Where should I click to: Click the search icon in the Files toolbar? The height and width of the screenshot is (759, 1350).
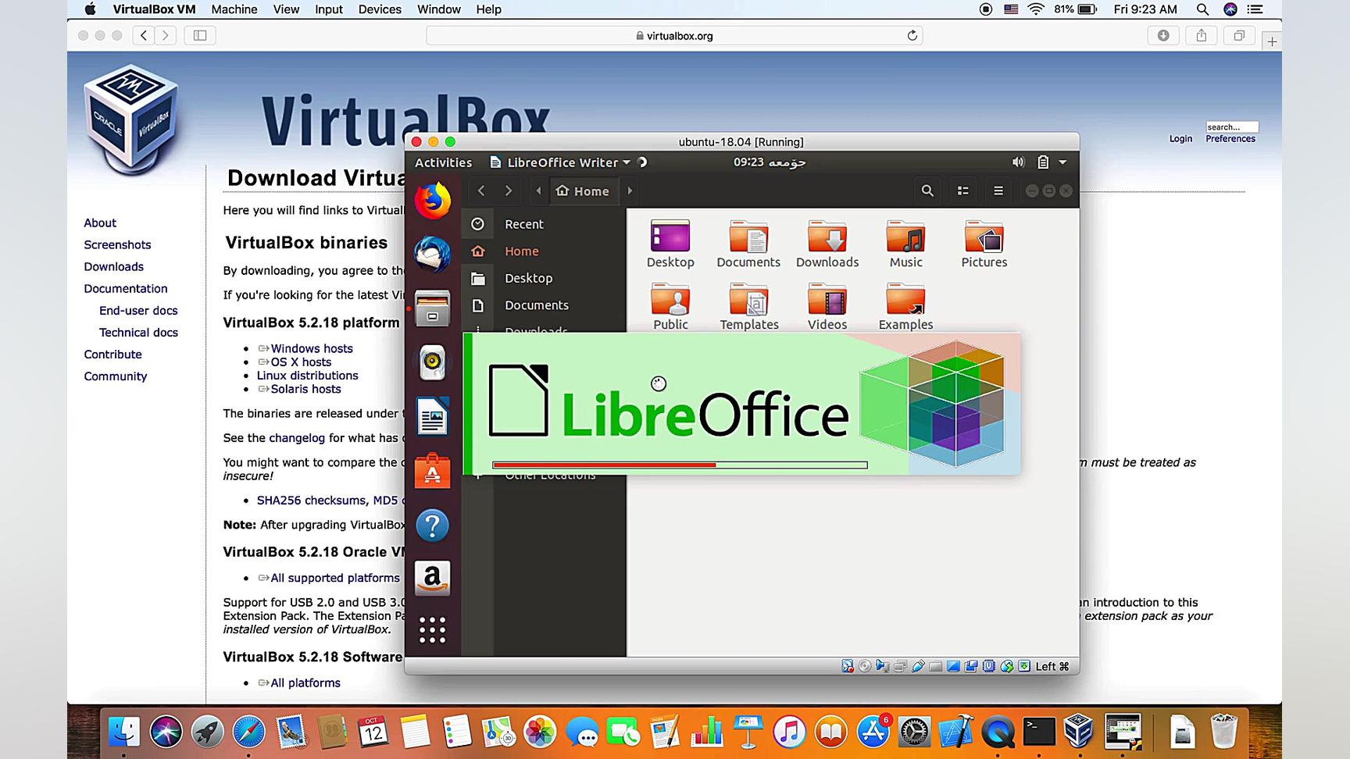[x=927, y=191]
